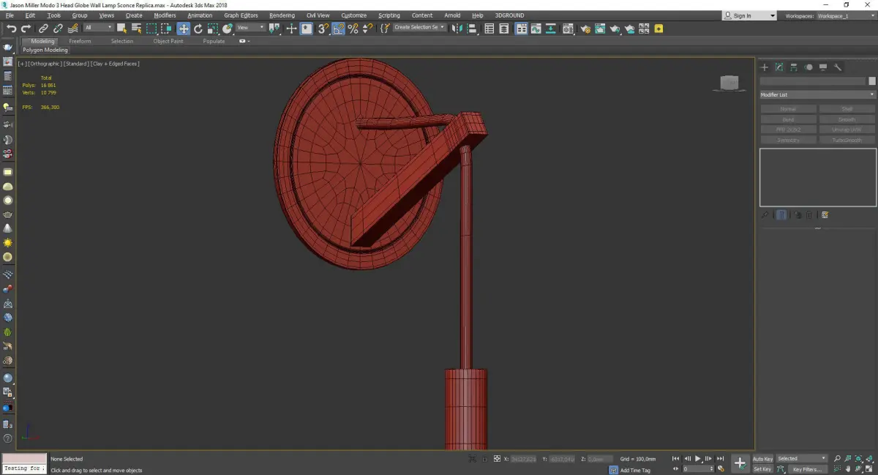Open the Utilities wrench tab in command panel
The width and height of the screenshot is (878, 475).
click(x=838, y=67)
